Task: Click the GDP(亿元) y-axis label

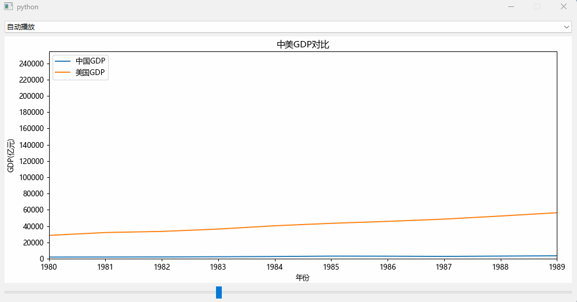Action: (x=10, y=156)
